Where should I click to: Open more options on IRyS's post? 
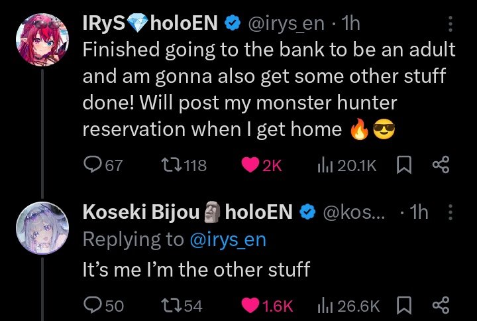[x=450, y=24]
